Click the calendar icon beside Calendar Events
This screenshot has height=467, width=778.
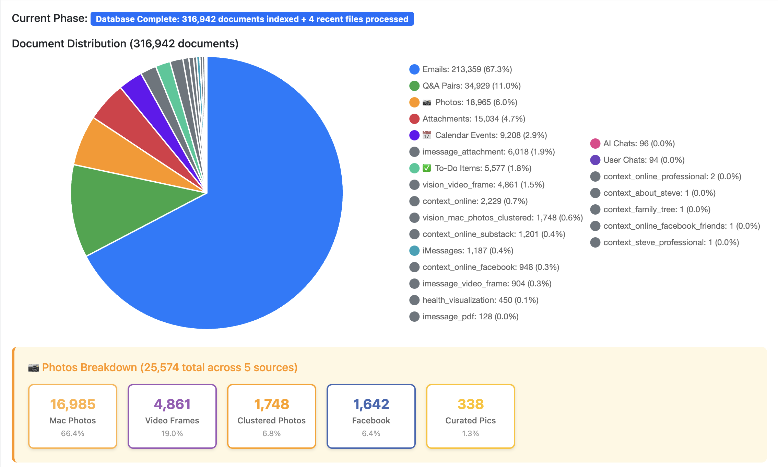click(427, 135)
